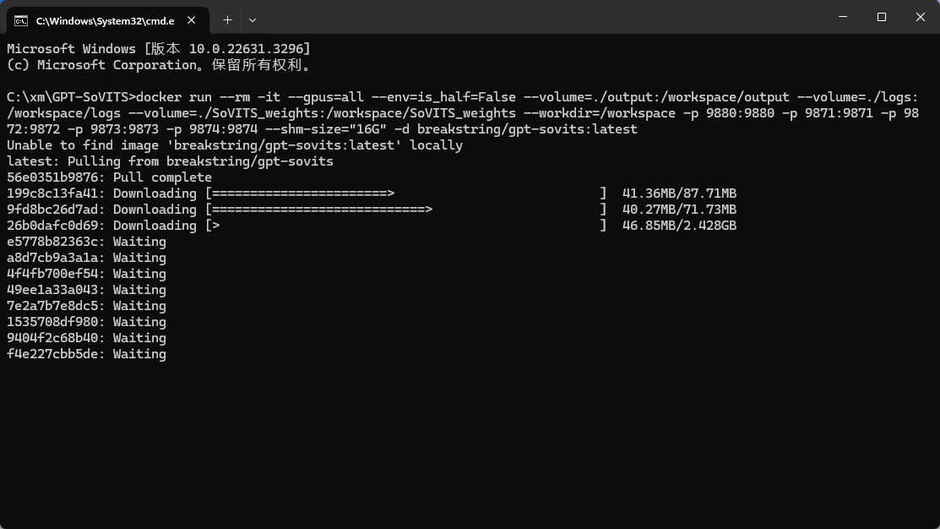Viewport: 940px width, 529px height.
Task: Maximize the terminal window
Action: (x=882, y=17)
